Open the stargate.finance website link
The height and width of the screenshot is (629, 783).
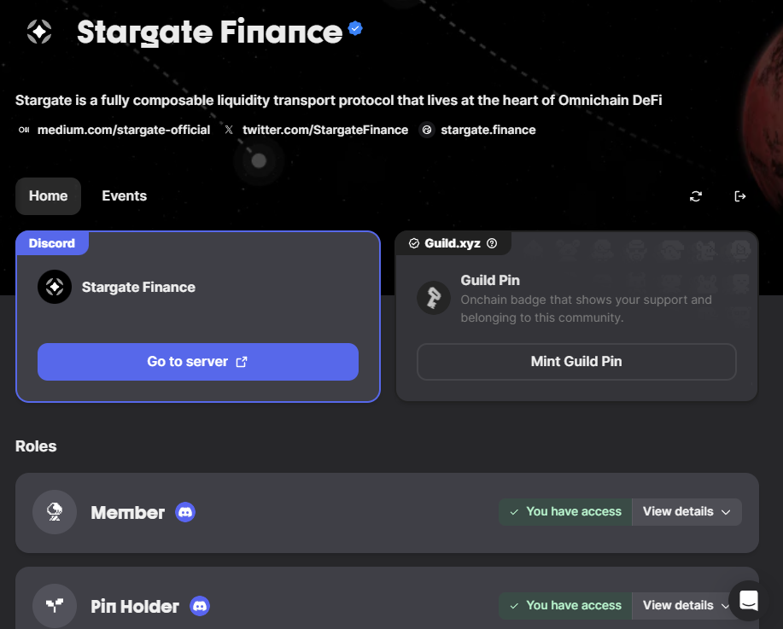pyautogui.click(x=487, y=130)
